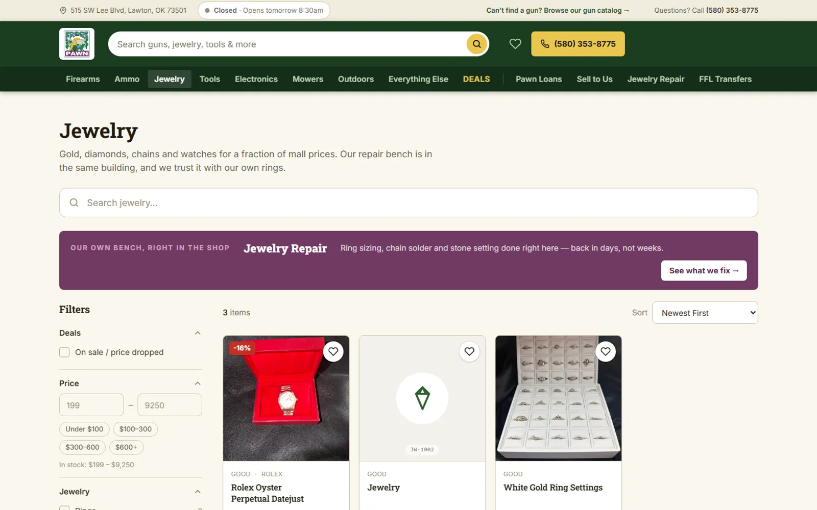This screenshot has height=510, width=817.
Task: Favorite the White Gold Ring Settings
Action: pos(606,351)
